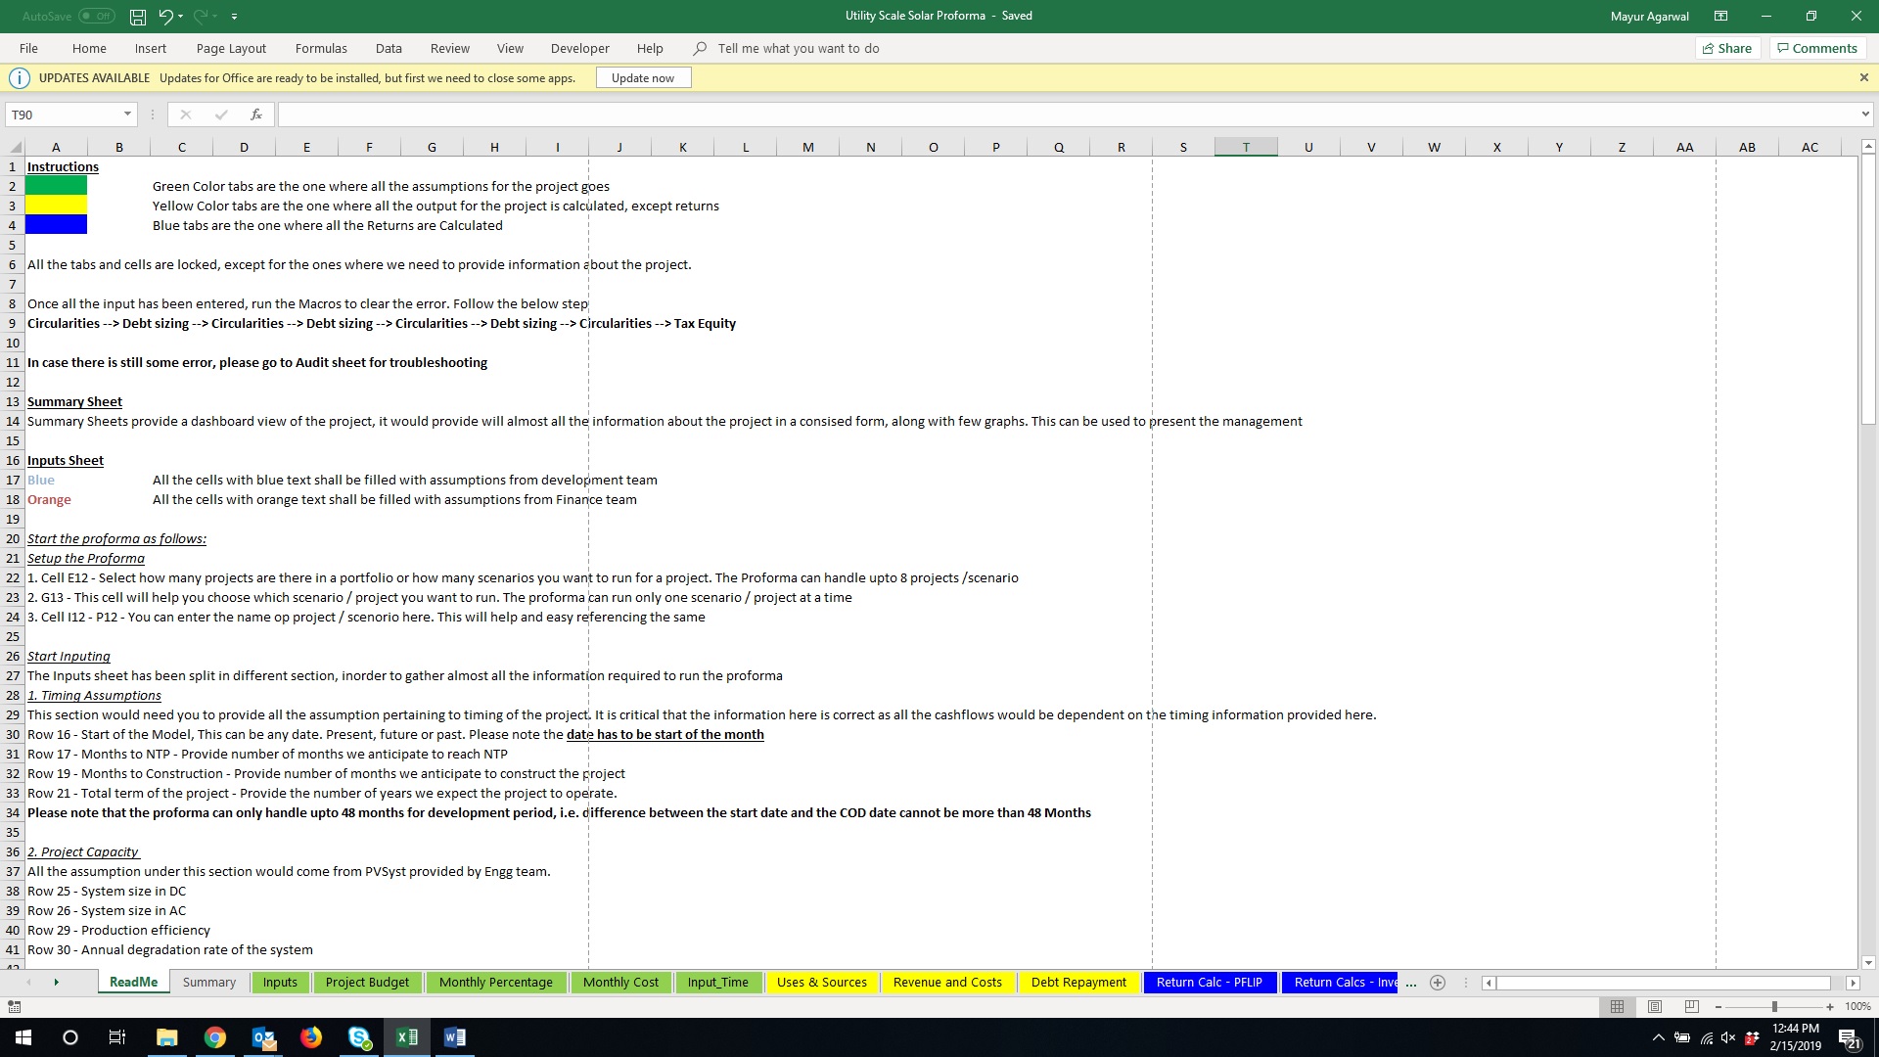Screen dimensions: 1879x1057
Task: Open the Review ribbon tab
Action: click(450, 48)
